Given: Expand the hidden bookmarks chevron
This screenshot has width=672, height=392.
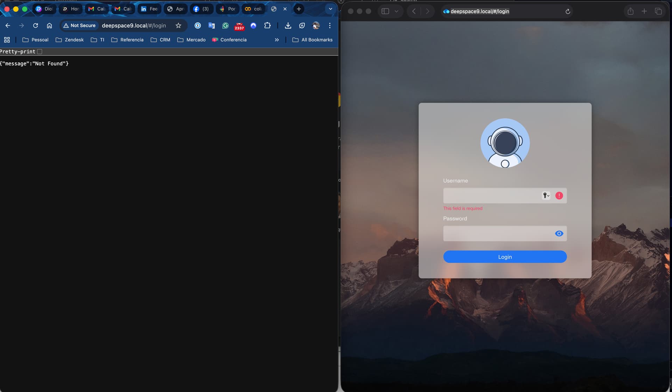Looking at the screenshot, I should pos(276,40).
